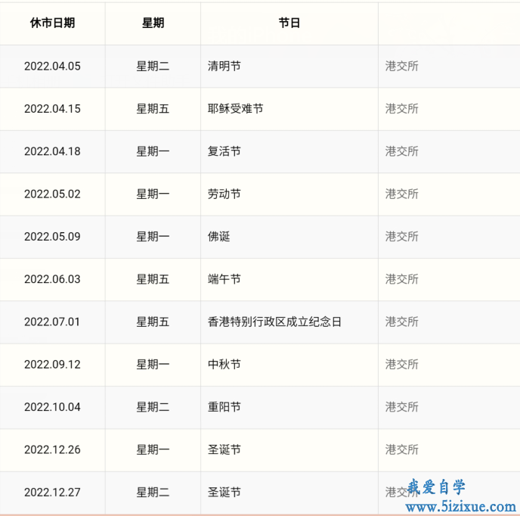Select date cell 2022.04.18

[x=52, y=151]
